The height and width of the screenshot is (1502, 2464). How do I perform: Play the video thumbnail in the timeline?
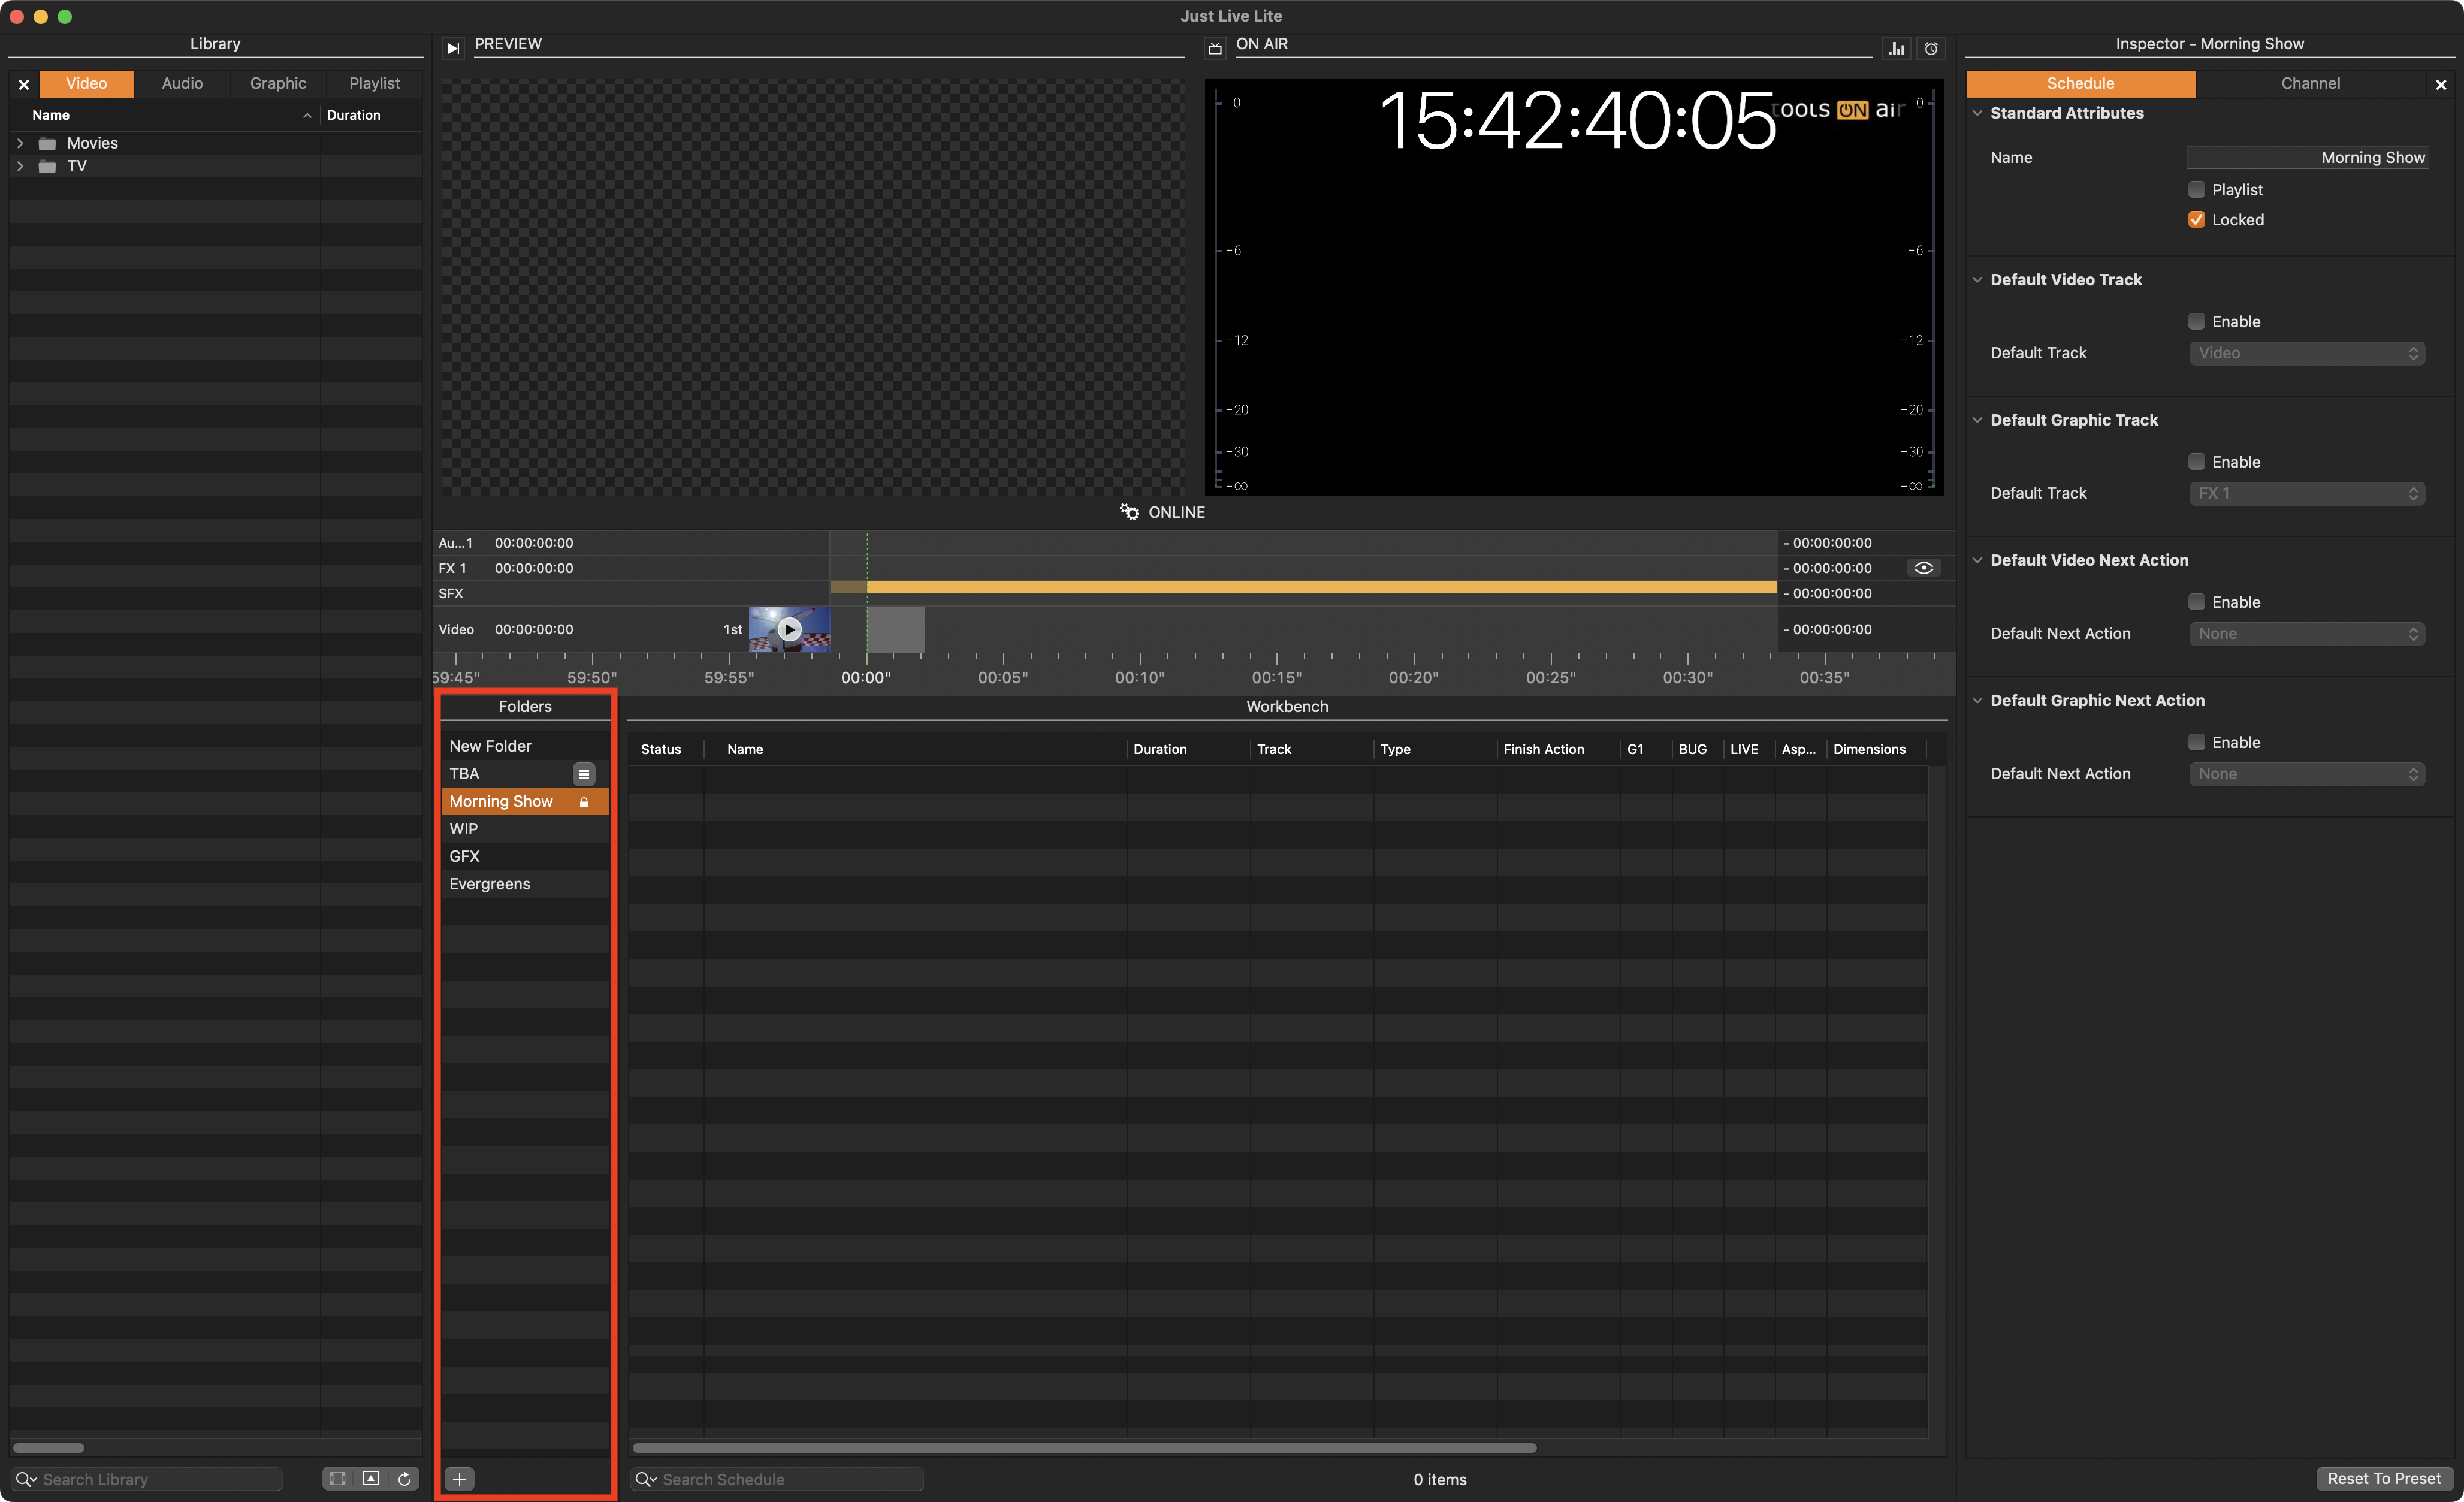coord(789,629)
